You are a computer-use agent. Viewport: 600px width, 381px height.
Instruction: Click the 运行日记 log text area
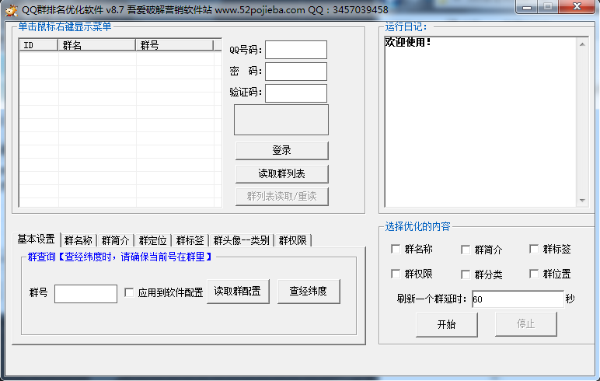click(x=480, y=122)
